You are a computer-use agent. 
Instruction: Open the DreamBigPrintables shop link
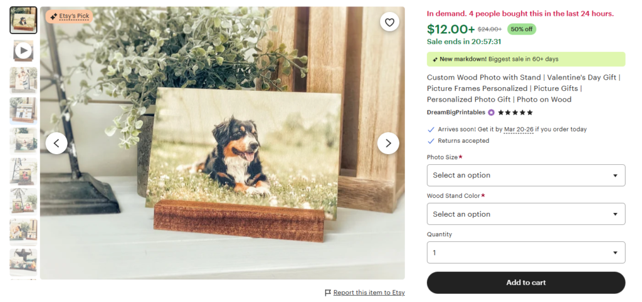(456, 113)
